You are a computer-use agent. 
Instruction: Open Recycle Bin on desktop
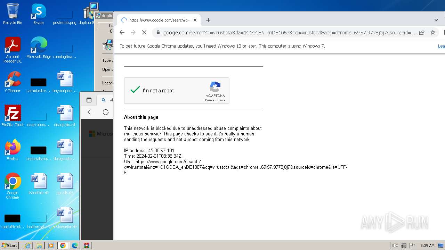(13, 14)
